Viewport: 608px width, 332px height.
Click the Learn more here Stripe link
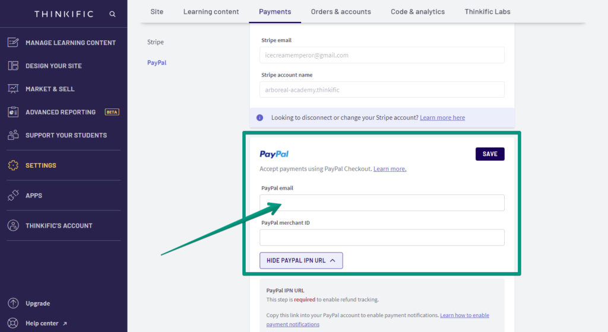point(442,117)
